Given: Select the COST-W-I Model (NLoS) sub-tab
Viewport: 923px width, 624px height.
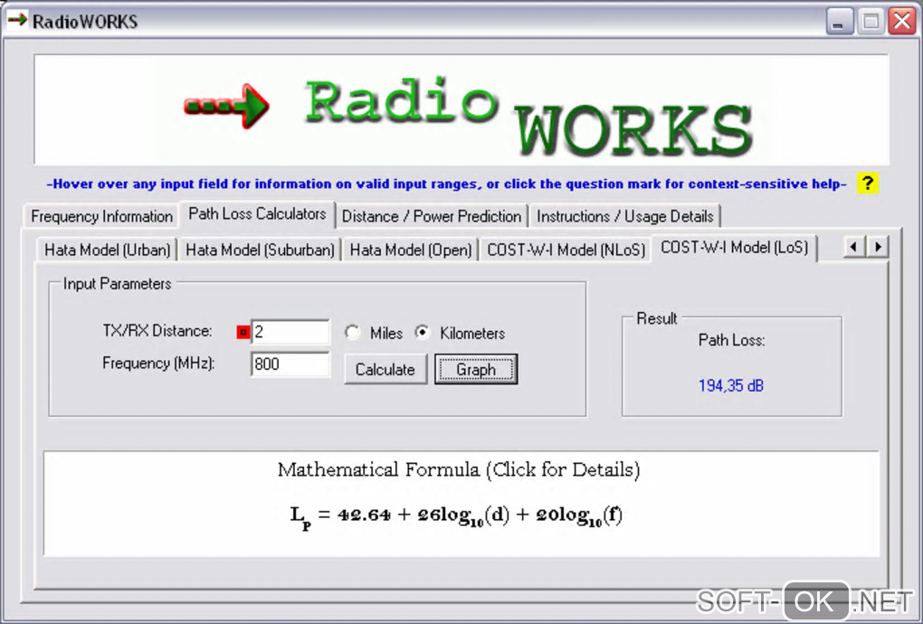Looking at the screenshot, I should (566, 250).
